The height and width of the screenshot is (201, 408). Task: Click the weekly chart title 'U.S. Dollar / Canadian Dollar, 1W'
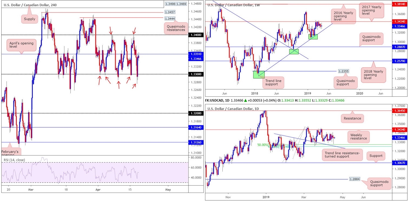(x=233, y=5)
